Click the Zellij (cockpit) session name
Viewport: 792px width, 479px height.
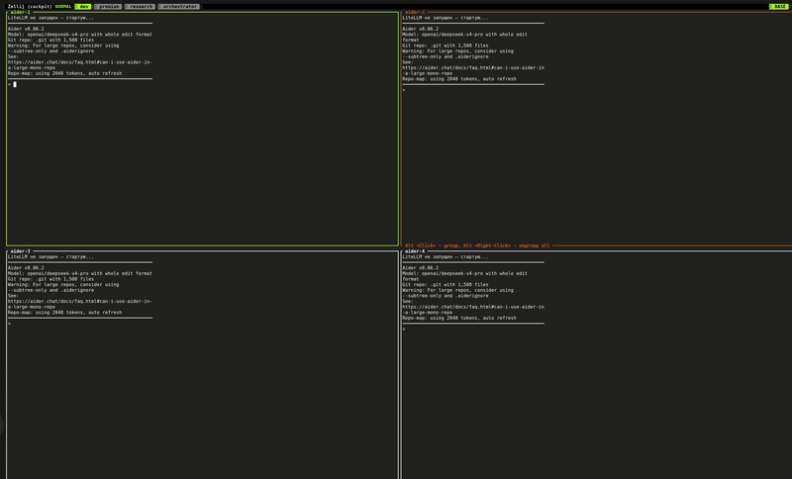(30, 7)
